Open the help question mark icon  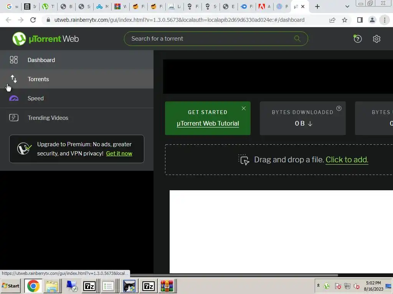(x=357, y=39)
